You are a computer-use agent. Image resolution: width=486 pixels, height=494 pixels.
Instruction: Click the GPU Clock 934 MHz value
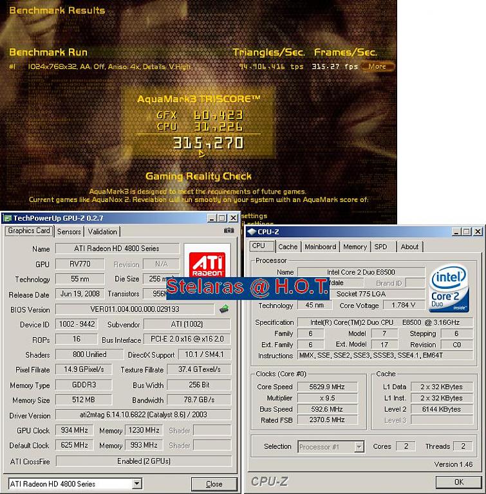tap(75, 430)
